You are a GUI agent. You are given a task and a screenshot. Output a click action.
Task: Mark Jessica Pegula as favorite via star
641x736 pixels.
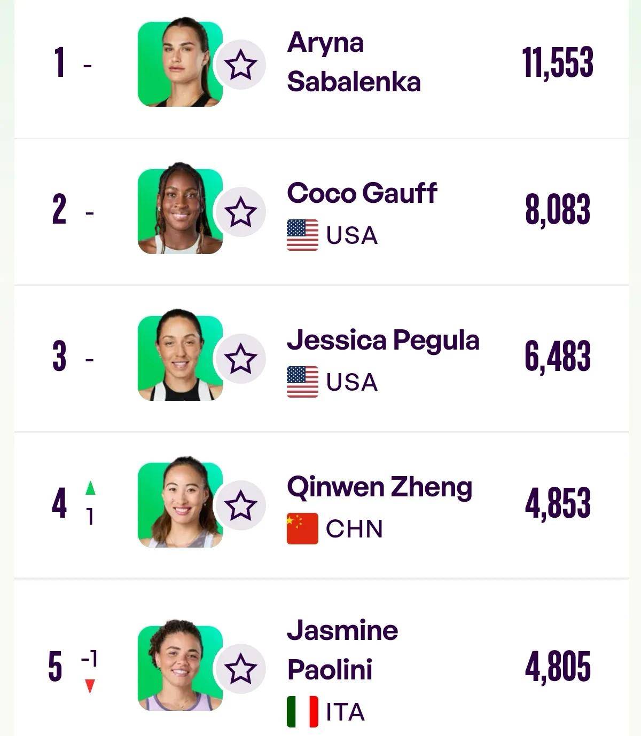(x=240, y=359)
